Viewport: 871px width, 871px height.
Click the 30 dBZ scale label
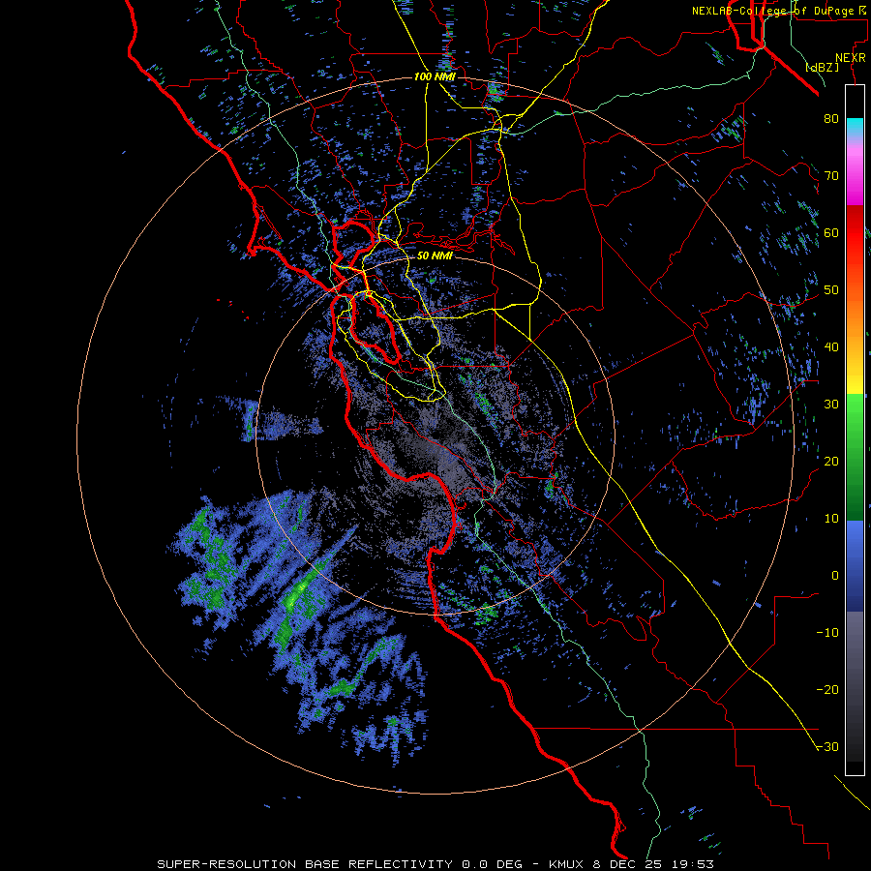click(x=831, y=405)
